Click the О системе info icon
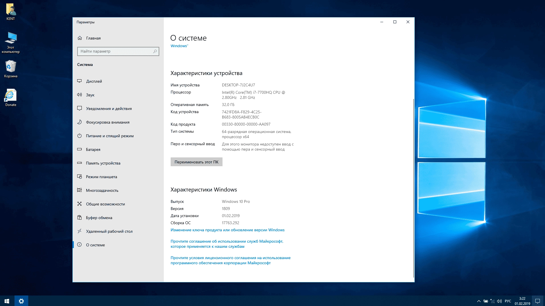 (79, 245)
